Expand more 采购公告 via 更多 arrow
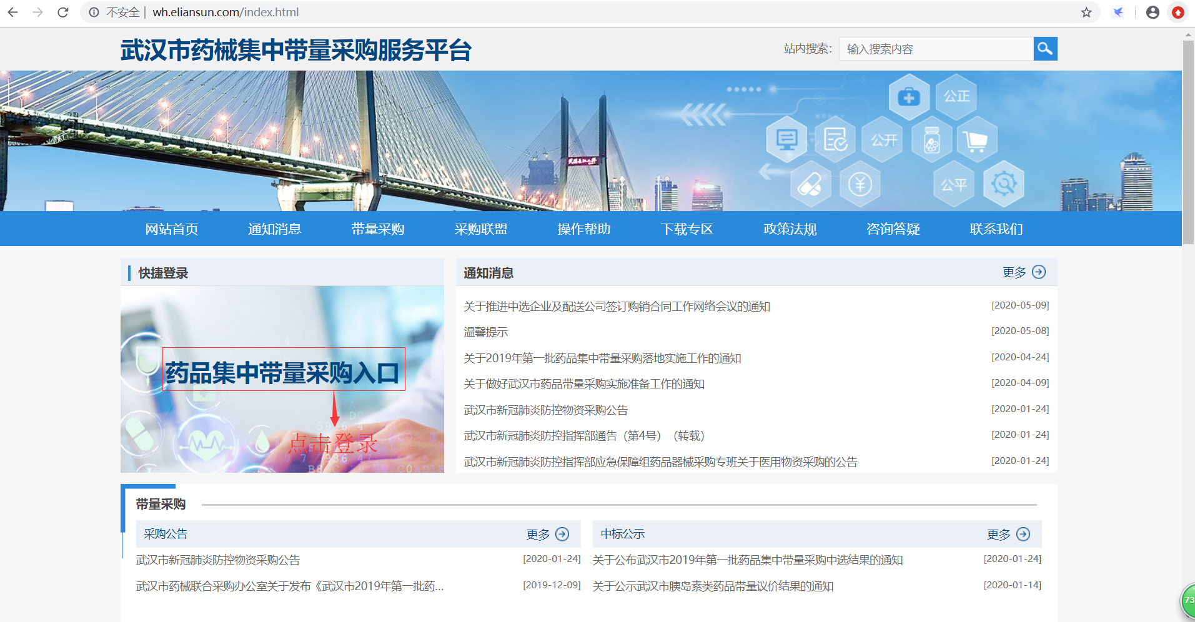 coord(562,535)
